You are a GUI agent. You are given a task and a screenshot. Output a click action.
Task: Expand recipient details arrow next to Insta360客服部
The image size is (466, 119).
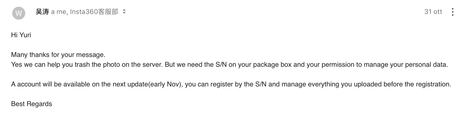tap(124, 12)
